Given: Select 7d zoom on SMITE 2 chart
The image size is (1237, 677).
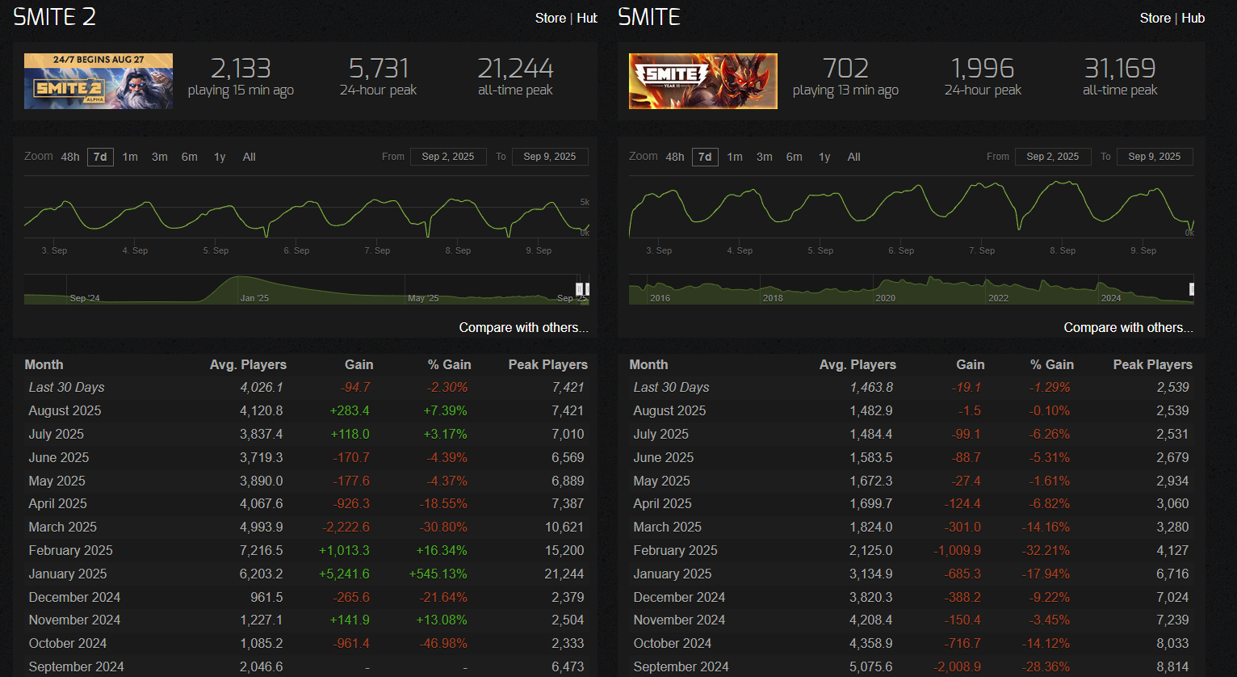Looking at the screenshot, I should 100,157.
